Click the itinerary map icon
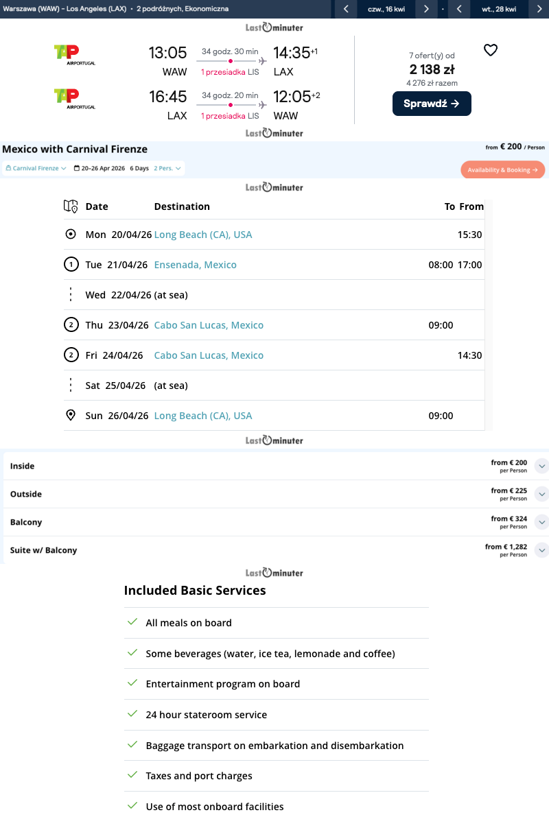This screenshot has height=817, width=549. point(71,206)
